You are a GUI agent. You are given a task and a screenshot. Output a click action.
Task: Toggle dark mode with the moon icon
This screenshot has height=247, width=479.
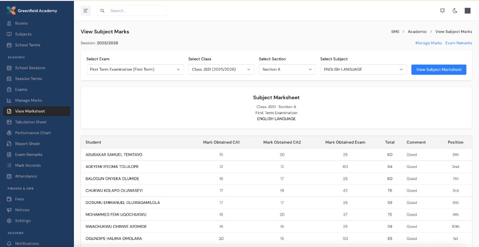(x=455, y=11)
